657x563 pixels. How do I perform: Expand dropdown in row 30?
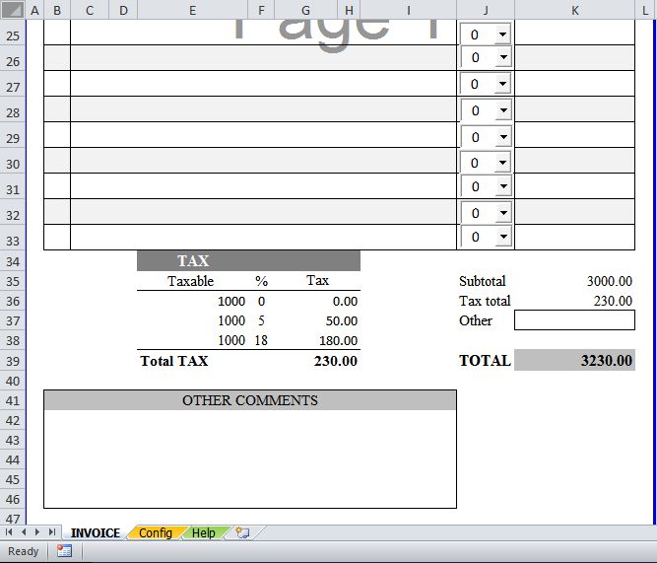[x=501, y=162]
